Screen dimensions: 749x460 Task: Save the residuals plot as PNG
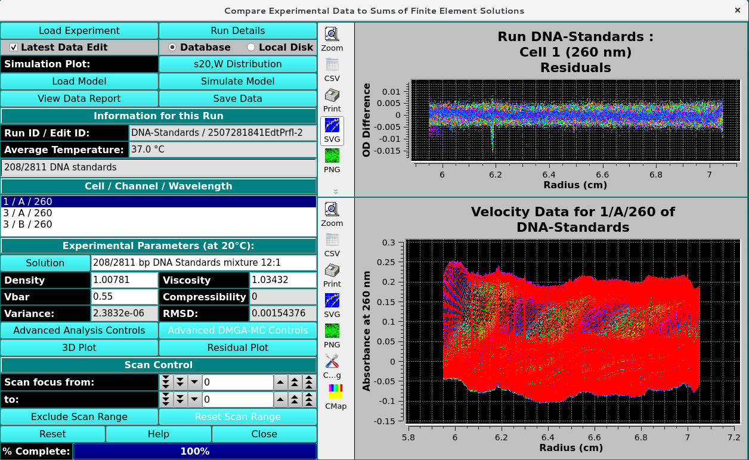click(x=332, y=157)
